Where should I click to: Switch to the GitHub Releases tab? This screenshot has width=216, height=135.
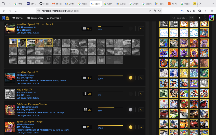click(44, 4)
